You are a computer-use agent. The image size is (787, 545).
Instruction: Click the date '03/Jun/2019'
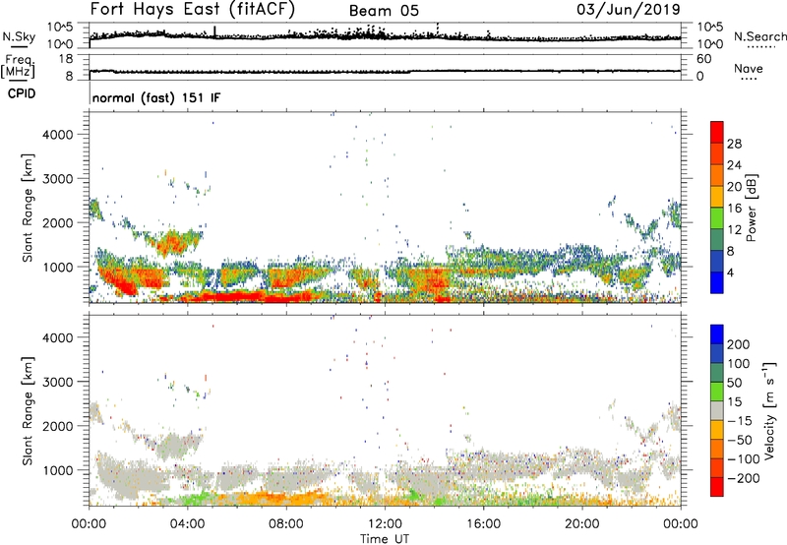[629, 10]
